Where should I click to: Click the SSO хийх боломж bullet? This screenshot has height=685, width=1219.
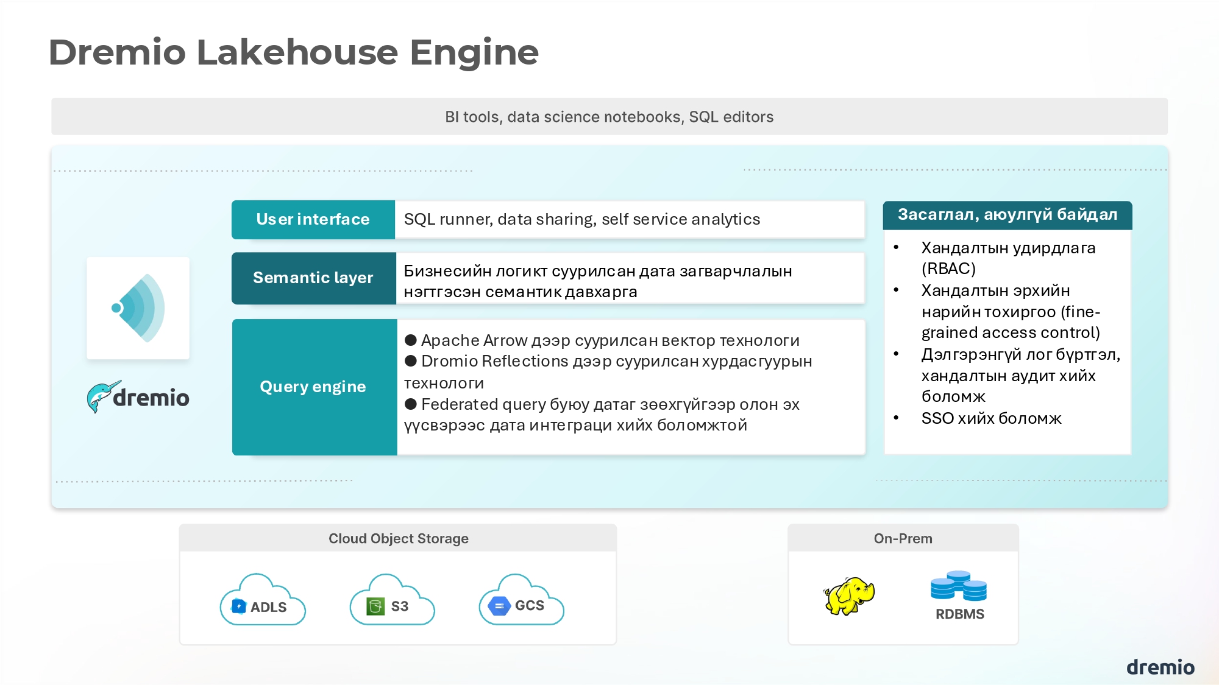[991, 418]
